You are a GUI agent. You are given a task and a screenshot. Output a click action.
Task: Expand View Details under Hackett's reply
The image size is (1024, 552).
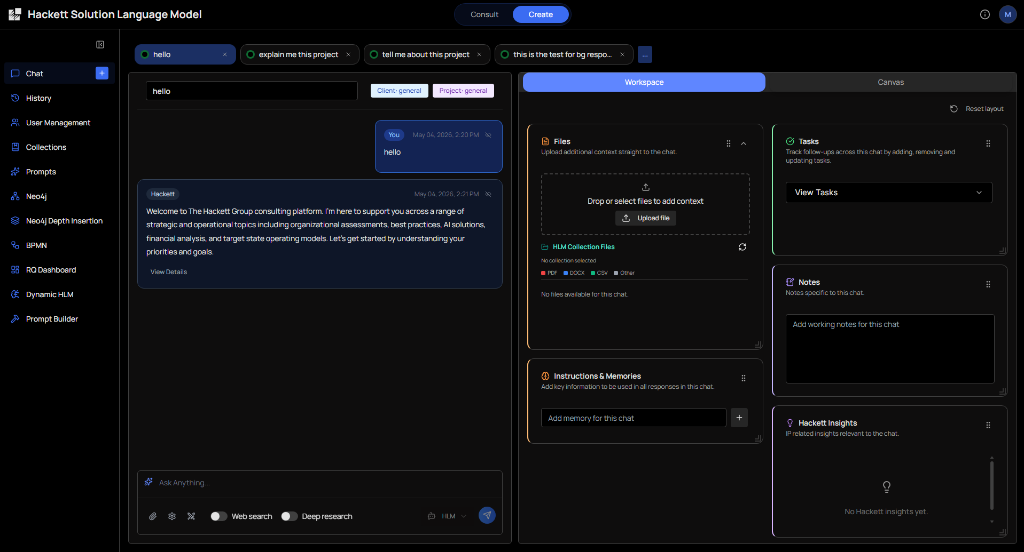pyautogui.click(x=169, y=272)
